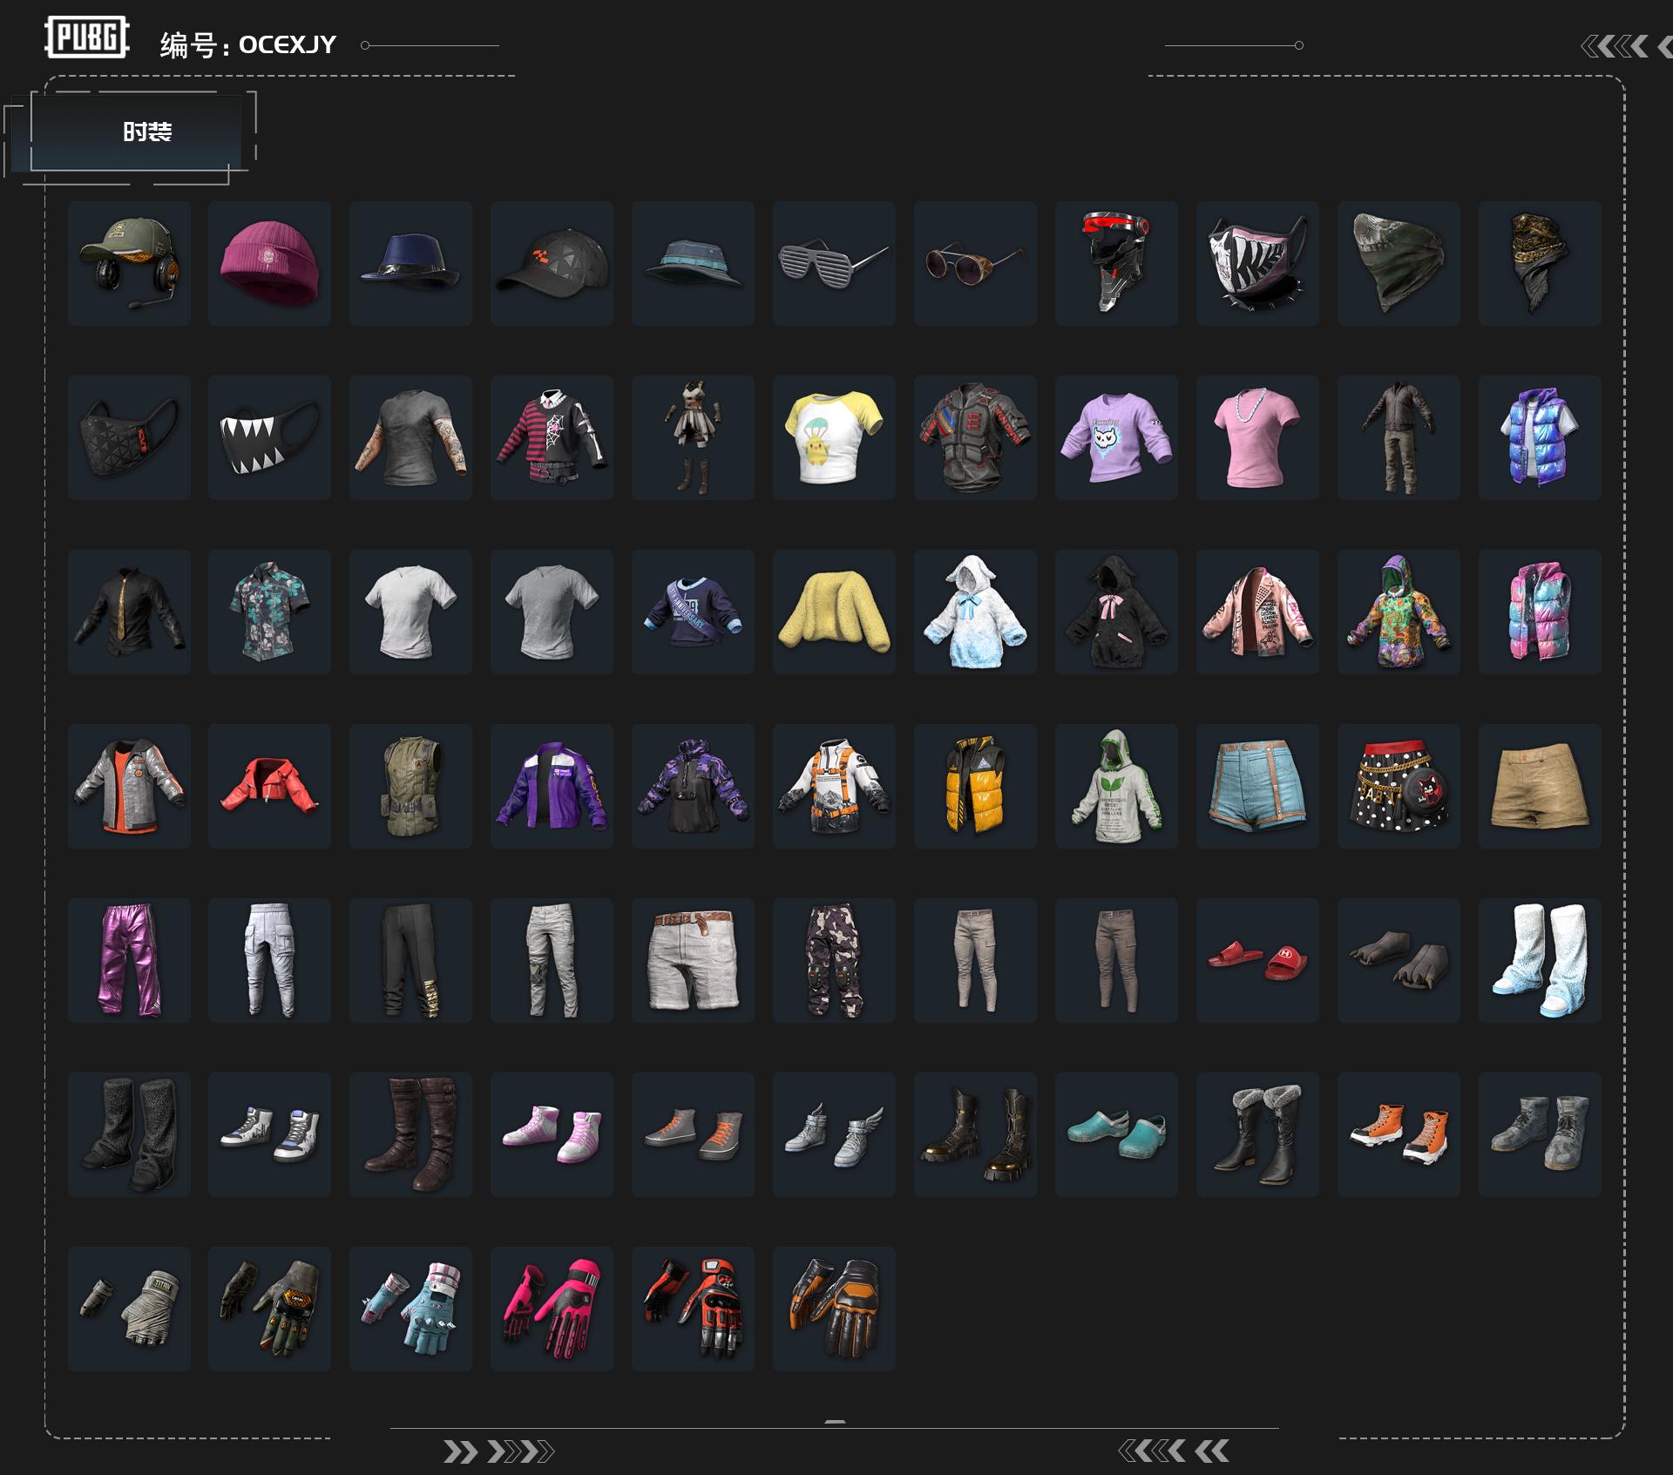Select the tall brown leather boots
Image resolution: width=1673 pixels, height=1475 pixels.
click(411, 1135)
